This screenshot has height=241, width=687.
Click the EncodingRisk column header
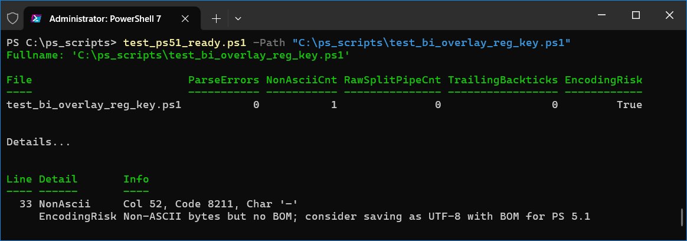pyautogui.click(x=603, y=80)
